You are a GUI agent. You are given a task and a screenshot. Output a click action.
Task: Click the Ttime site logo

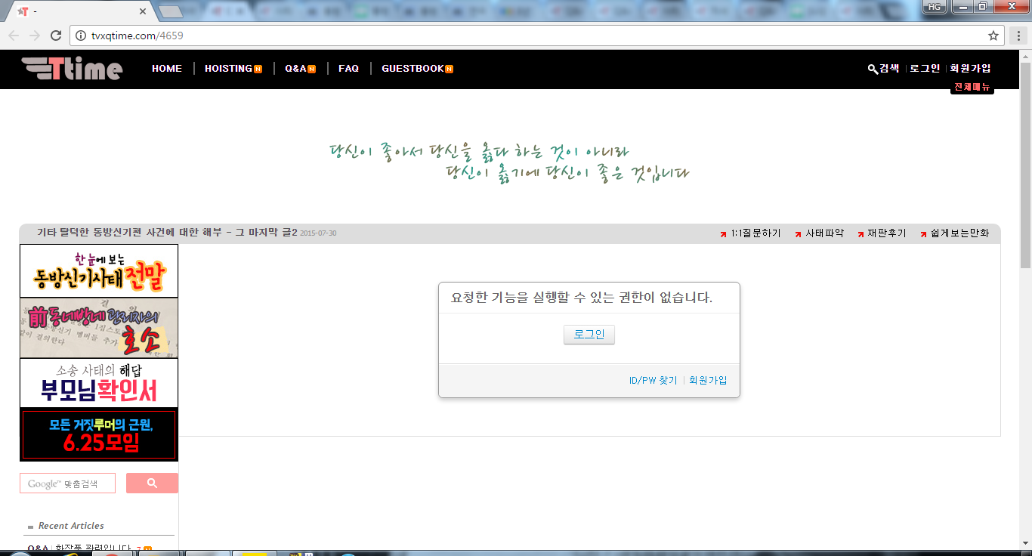pos(72,69)
